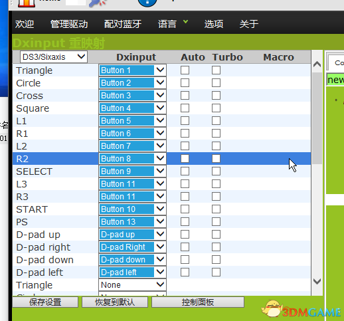Viewport: 344px width, 321px height.
Task: Enable Turbo for Cross row
Action: (x=216, y=96)
